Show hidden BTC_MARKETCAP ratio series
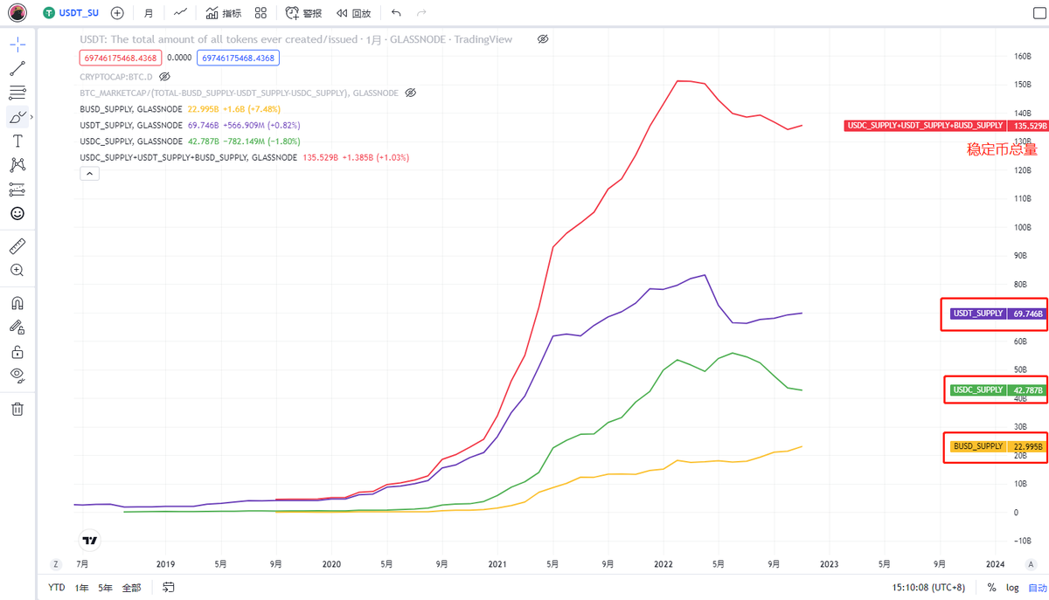This screenshot has width=1049, height=600. (411, 93)
